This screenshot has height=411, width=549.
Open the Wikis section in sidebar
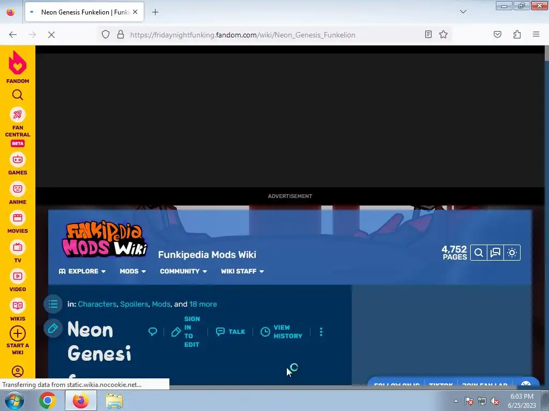18,310
